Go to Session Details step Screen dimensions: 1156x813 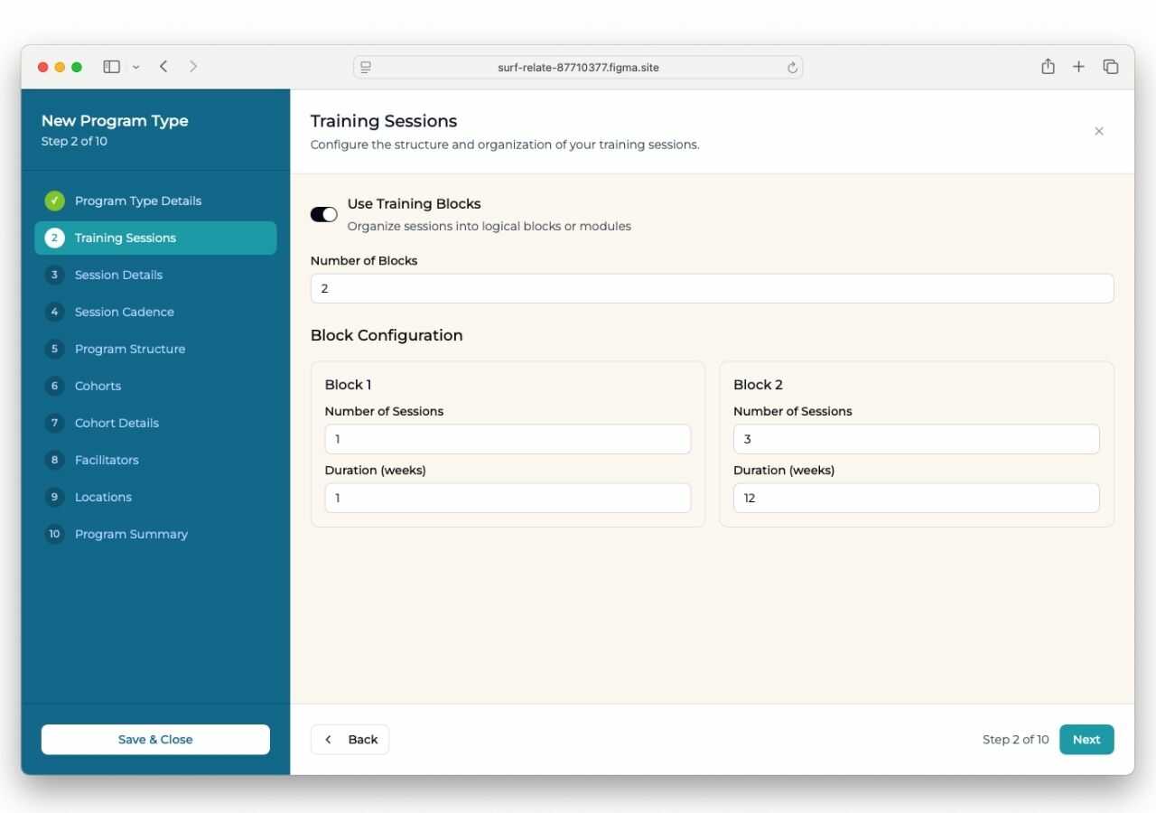coord(155,275)
